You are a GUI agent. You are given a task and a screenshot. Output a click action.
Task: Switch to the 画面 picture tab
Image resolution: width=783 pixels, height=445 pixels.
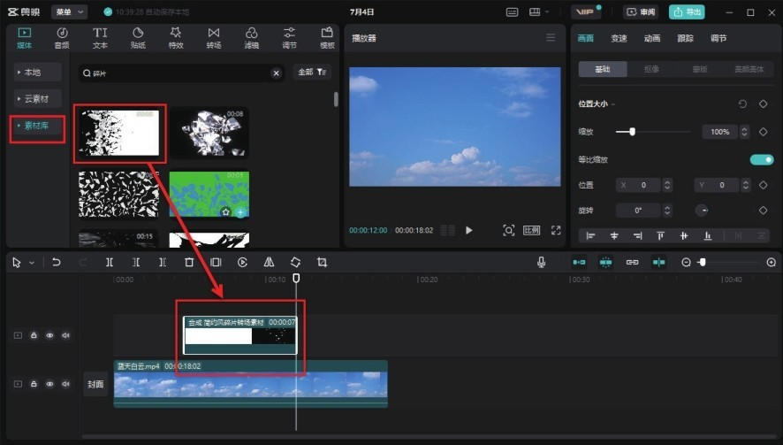(586, 38)
